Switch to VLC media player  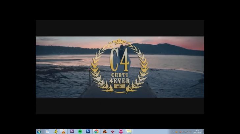[x=63, y=131]
